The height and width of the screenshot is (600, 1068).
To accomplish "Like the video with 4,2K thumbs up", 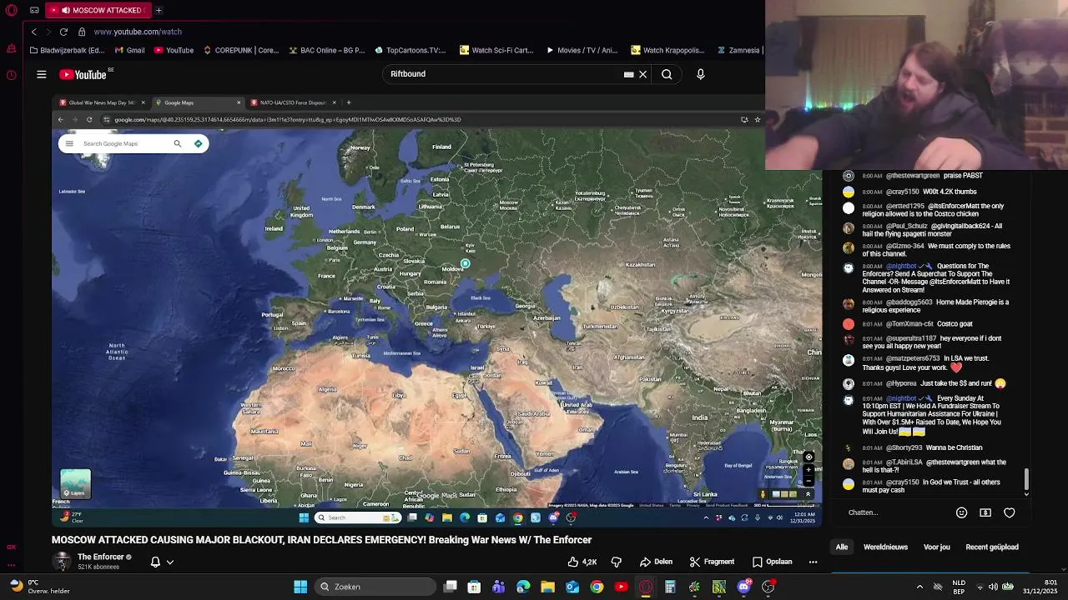I will (582, 562).
